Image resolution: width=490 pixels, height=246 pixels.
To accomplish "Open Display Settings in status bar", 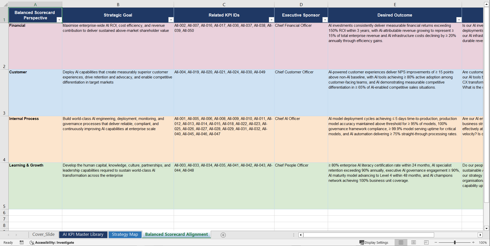I will coord(374,242).
